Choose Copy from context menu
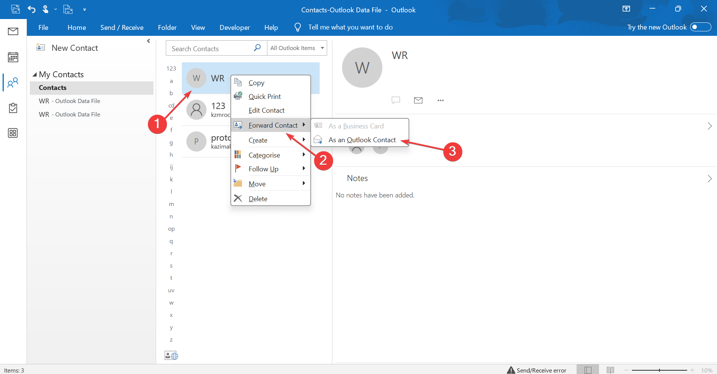The height and width of the screenshot is (374, 717). tap(271, 83)
